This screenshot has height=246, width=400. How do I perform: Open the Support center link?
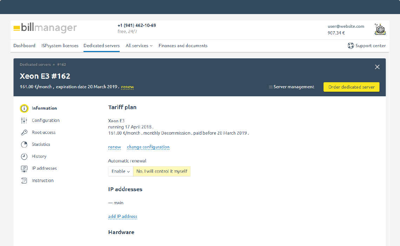coord(367,45)
